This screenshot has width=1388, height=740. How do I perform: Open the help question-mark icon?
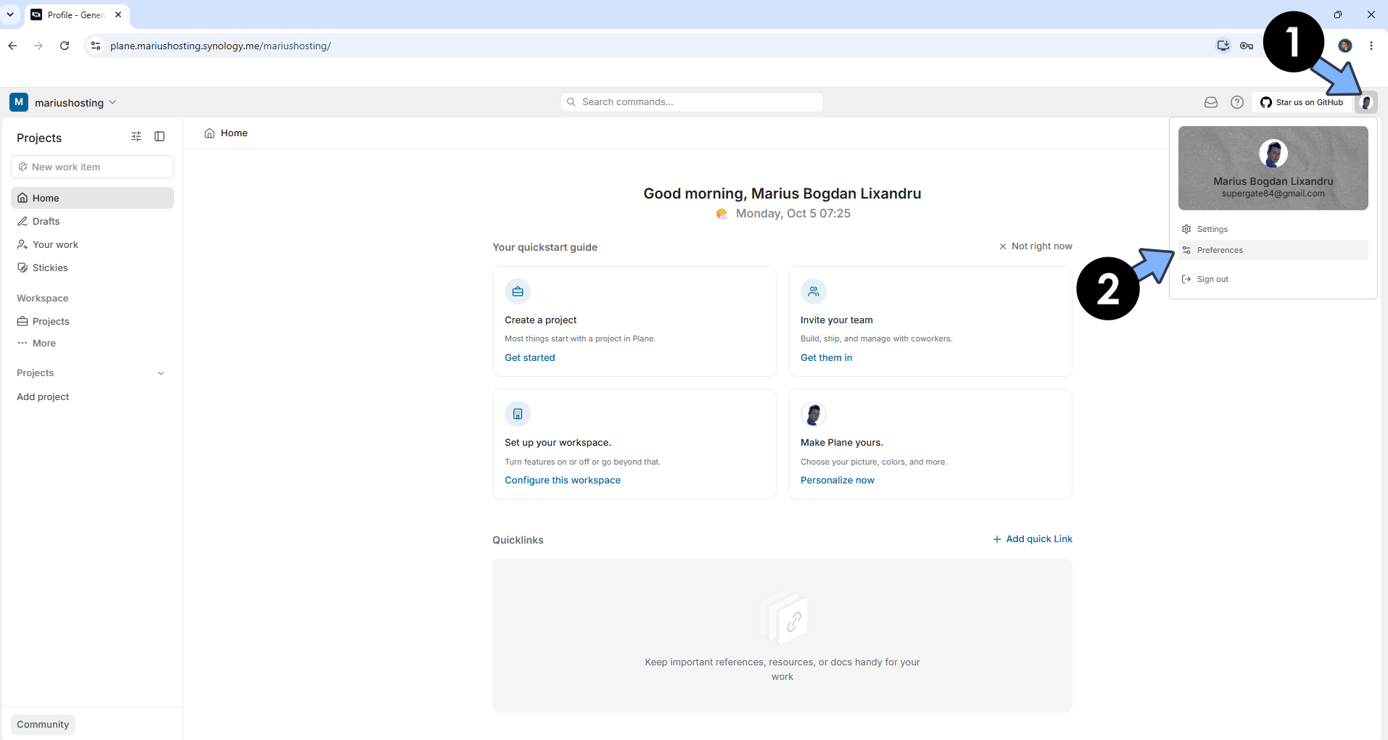point(1236,102)
